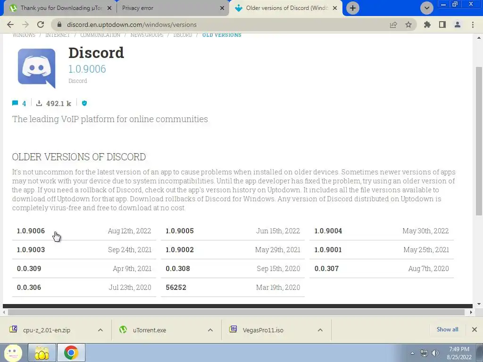
Task: Expand options for uTorrent.exe download
Action: pos(210,330)
